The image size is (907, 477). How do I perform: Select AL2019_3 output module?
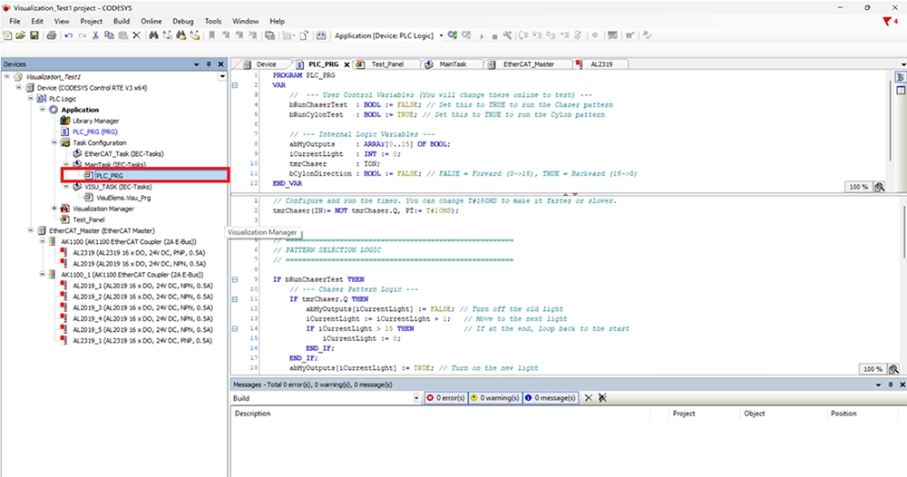click(142, 307)
